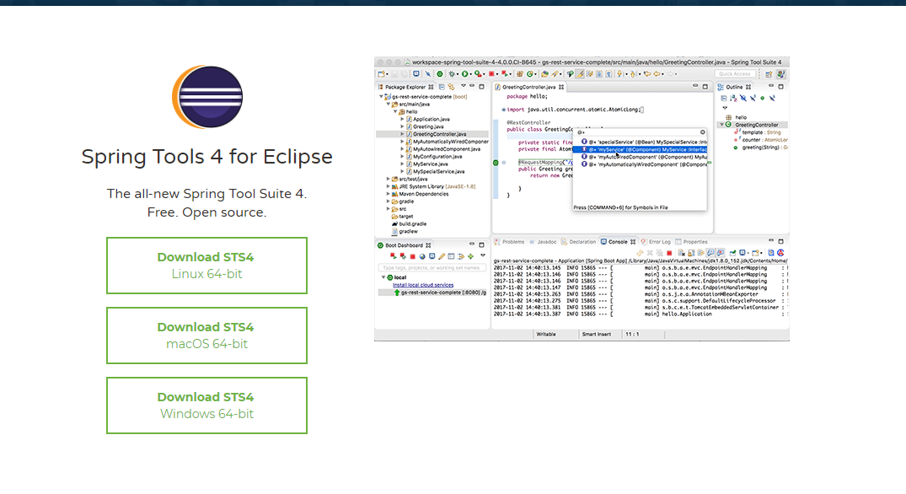The image size is (906, 494).
Task: Expand the src/test/java folder
Action: point(389,179)
